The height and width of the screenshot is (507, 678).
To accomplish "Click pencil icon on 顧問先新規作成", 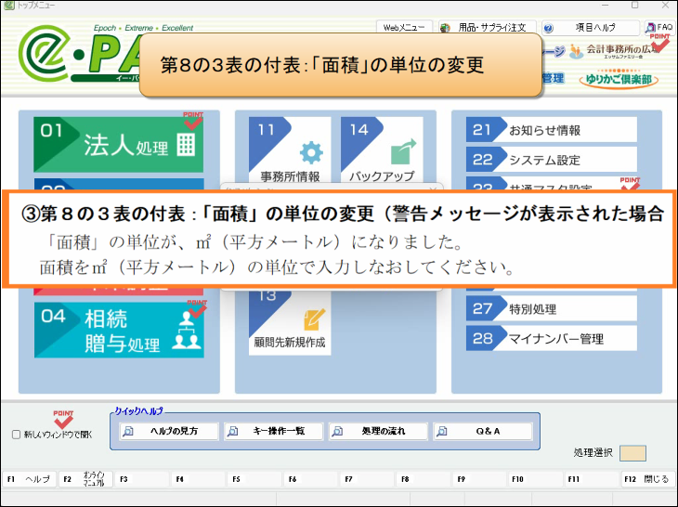I will pos(314,319).
